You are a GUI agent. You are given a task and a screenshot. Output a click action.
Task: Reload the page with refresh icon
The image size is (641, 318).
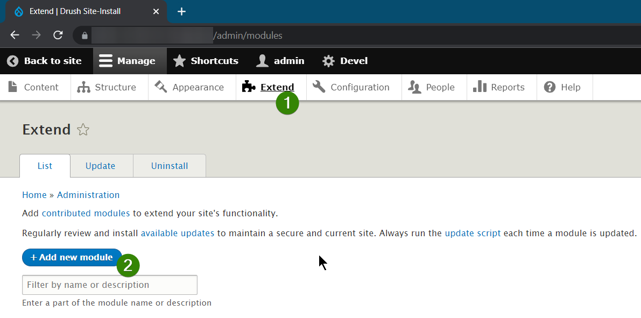58,35
